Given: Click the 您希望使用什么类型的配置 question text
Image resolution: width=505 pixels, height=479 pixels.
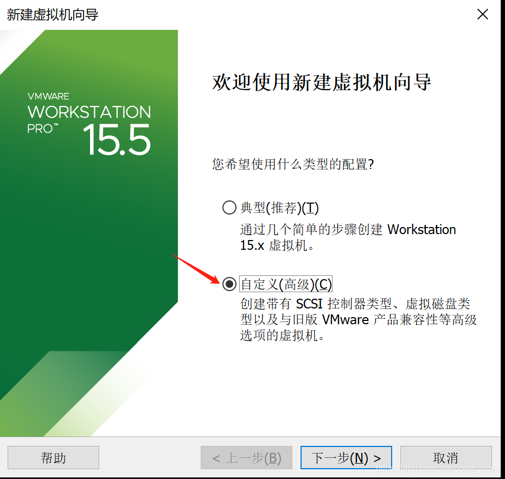Looking at the screenshot, I should coord(293,164).
